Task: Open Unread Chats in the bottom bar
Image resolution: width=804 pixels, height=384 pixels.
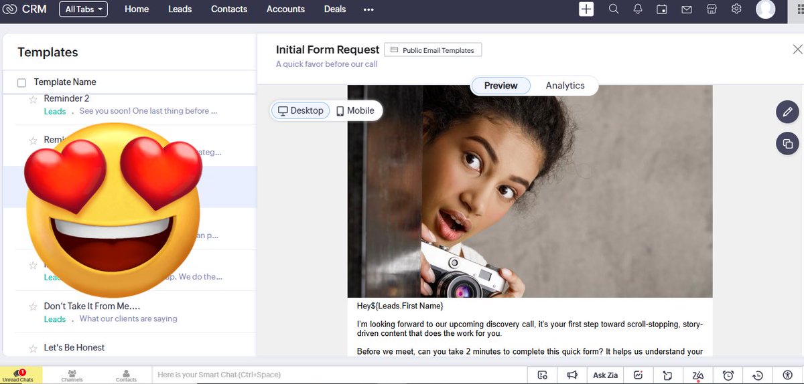Action: (18, 375)
